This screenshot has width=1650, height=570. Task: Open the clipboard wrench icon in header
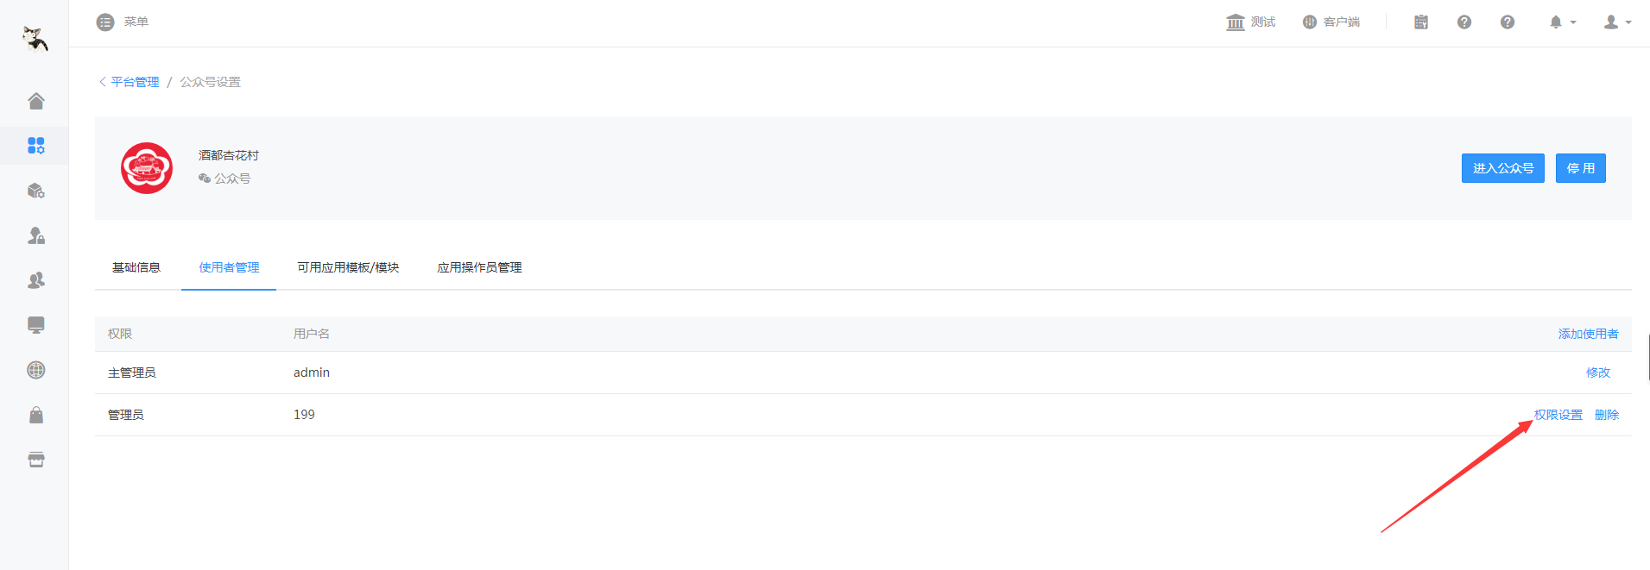tap(1421, 22)
